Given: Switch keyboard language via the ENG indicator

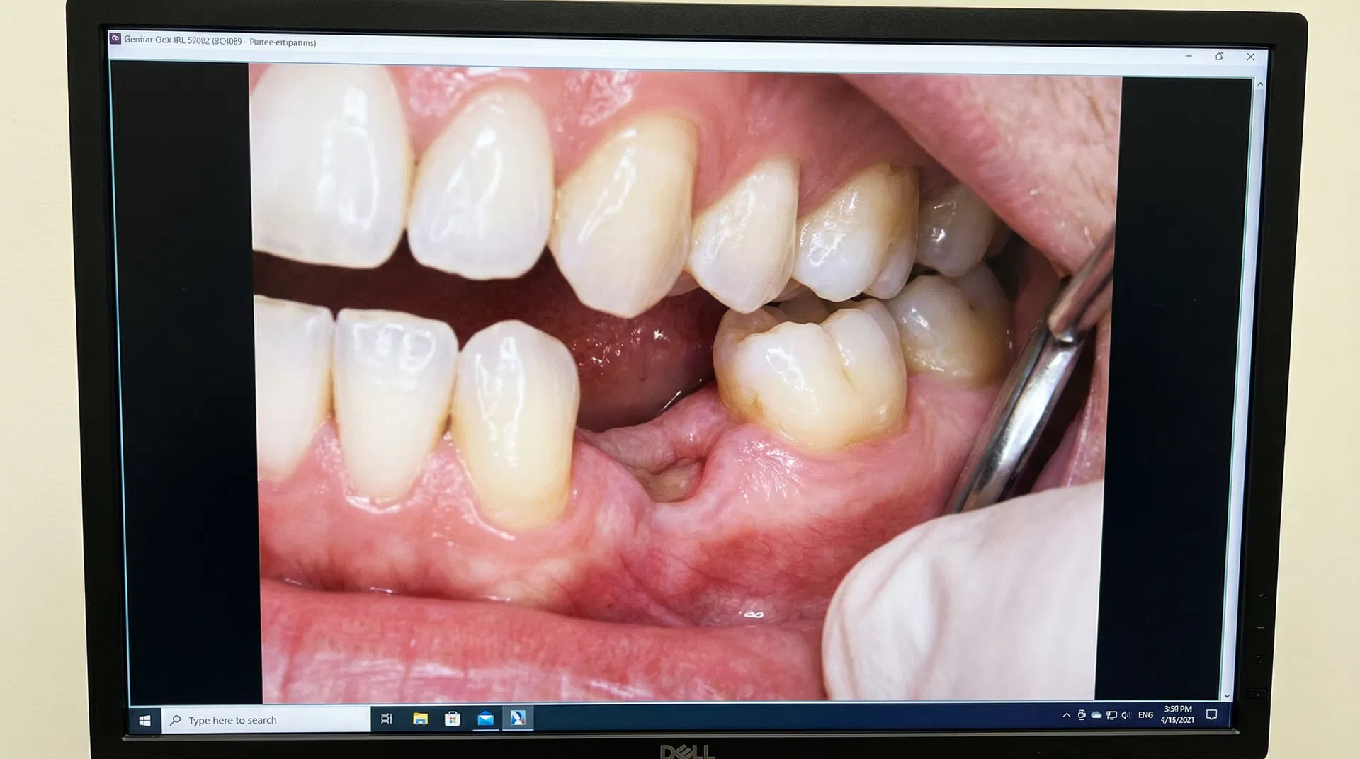Looking at the screenshot, I should pyautogui.click(x=1145, y=714).
